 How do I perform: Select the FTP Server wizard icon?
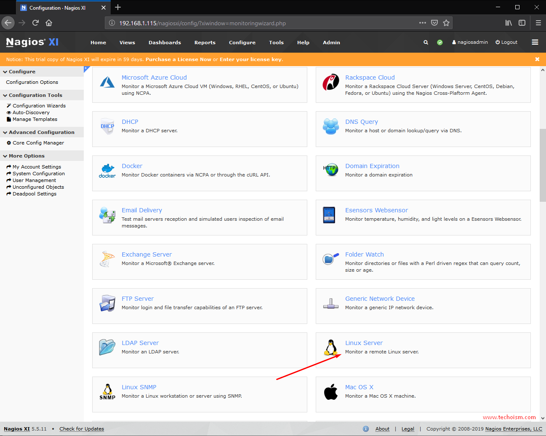107,303
